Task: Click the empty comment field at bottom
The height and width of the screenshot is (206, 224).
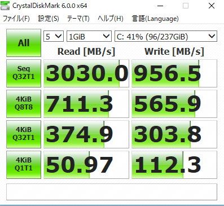Action: click(x=112, y=192)
